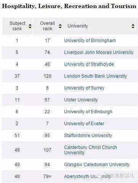Click overall rank 120 cell
Viewport: 138px width, 183px height.
47,76
